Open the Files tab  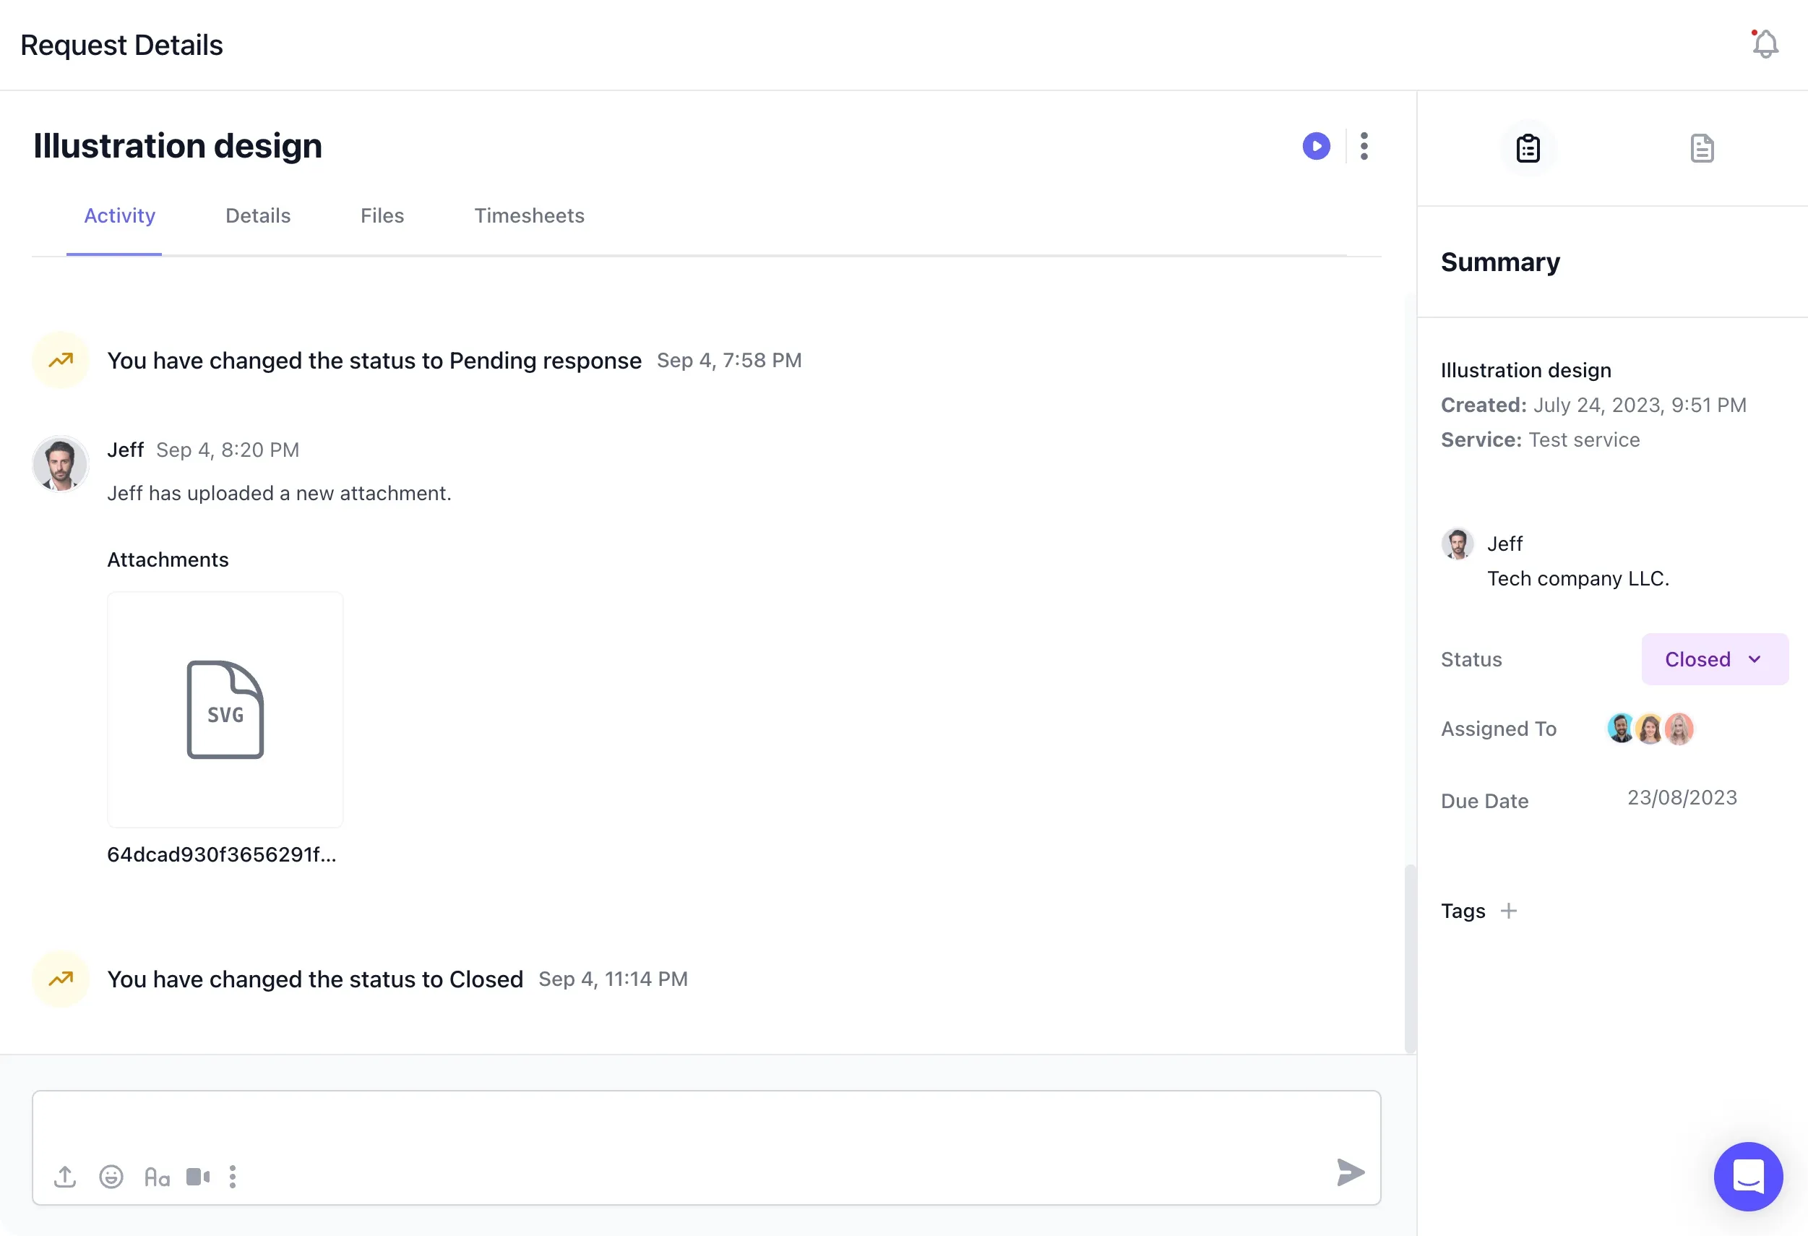click(382, 215)
